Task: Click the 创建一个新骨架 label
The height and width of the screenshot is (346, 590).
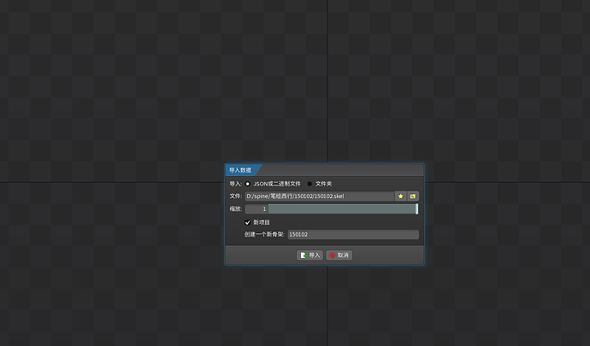Action: pyautogui.click(x=264, y=234)
